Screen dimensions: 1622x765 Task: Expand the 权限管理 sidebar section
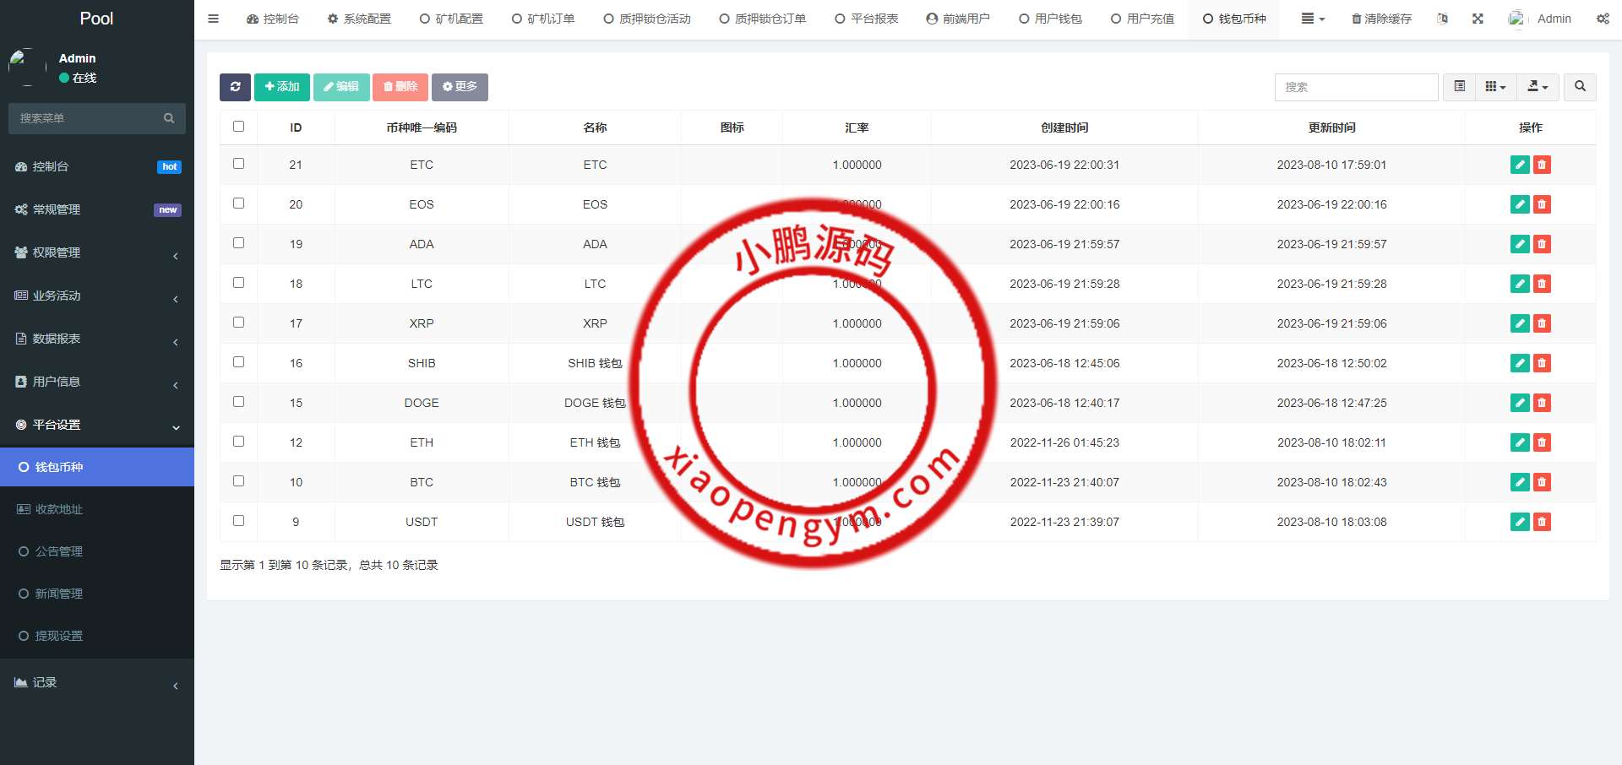pyautogui.click(x=97, y=252)
